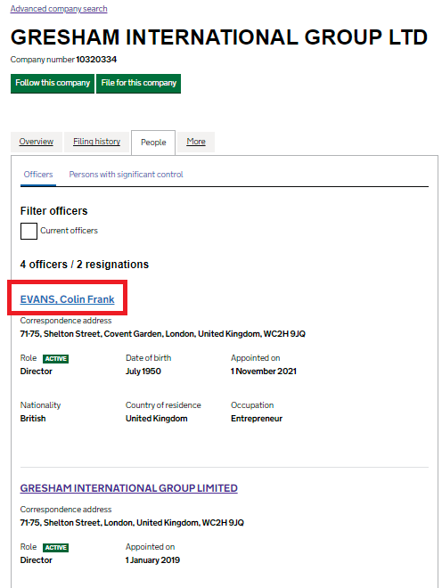442x588 pixels.
Task: Open the Filing history tab
Action: point(97,142)
